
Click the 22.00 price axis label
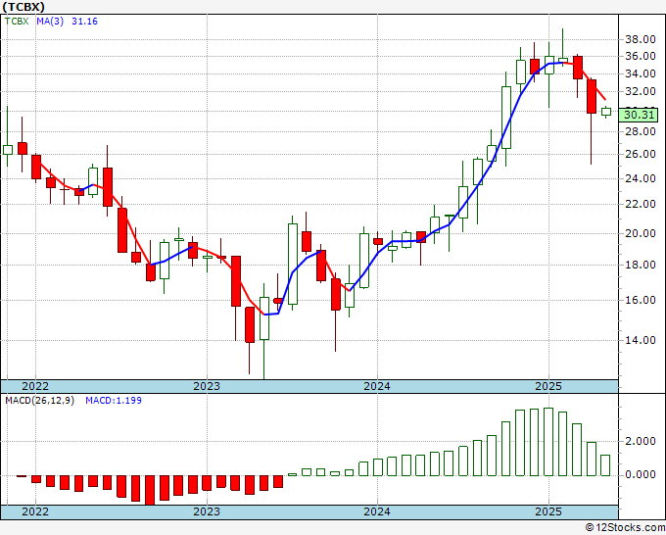pyautogui.click(x=641, y=204)
